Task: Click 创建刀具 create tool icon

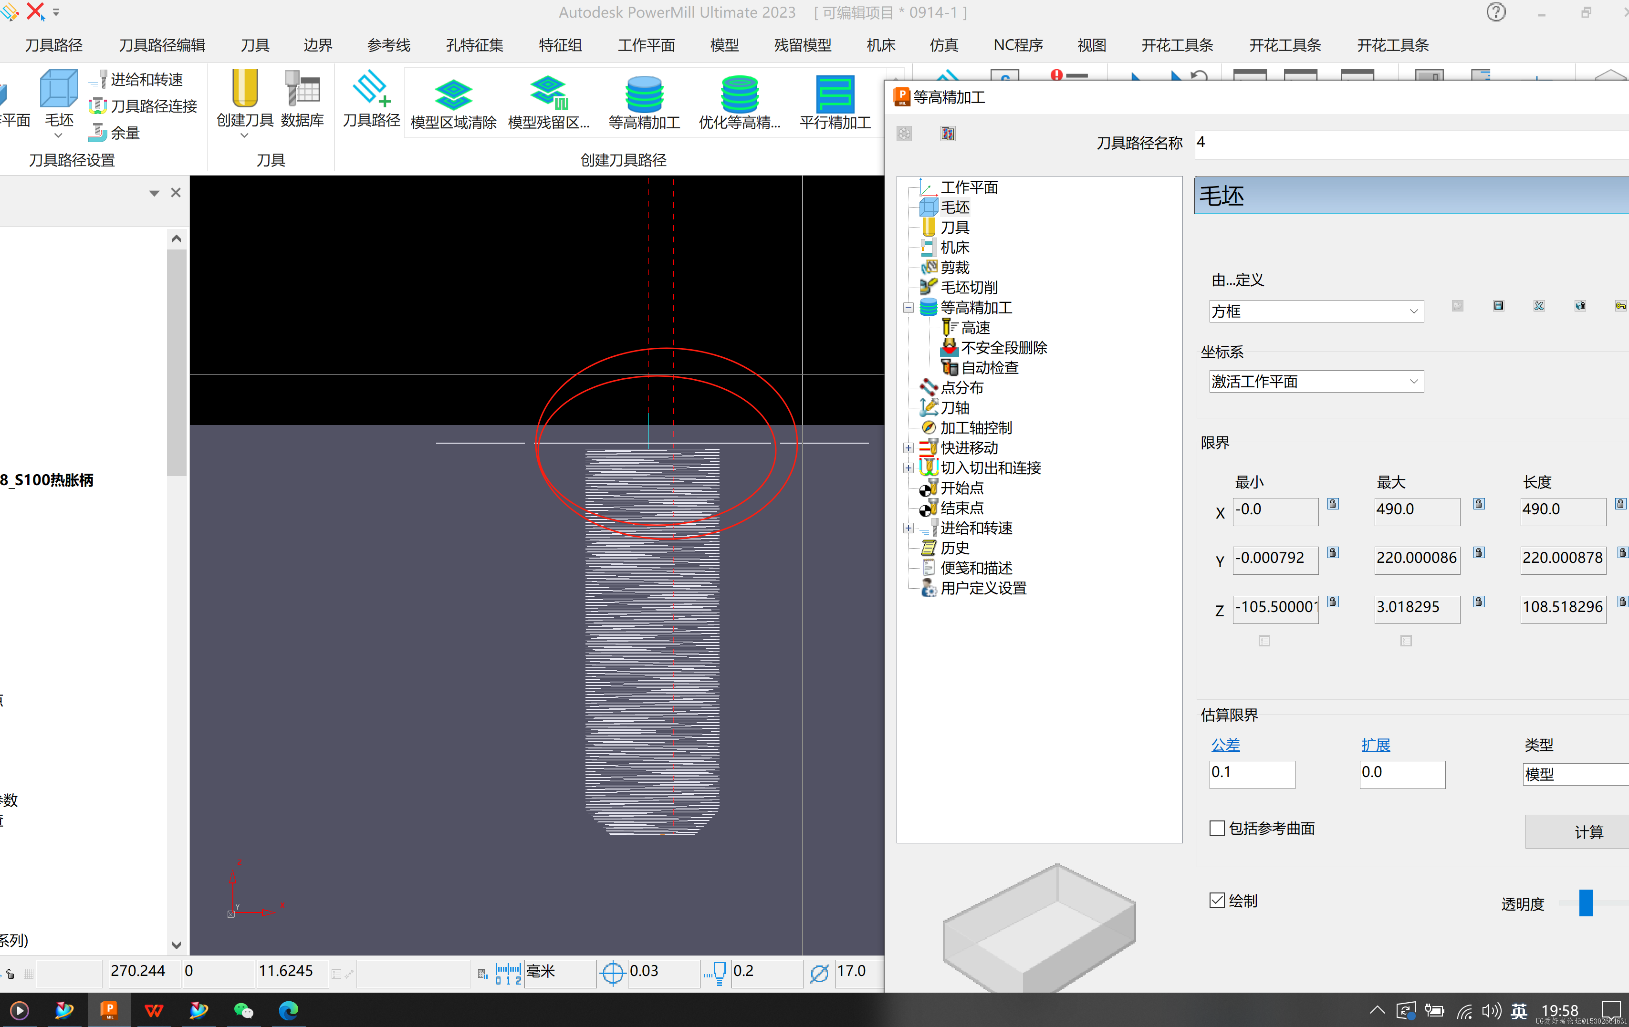Action: [244, 89]
